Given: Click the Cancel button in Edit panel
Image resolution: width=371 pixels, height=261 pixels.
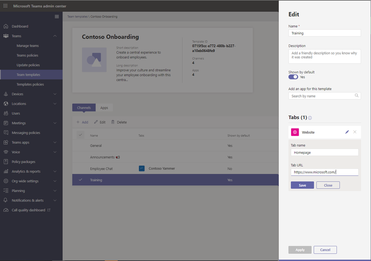Looking at the screenshot, I should (x=325, y=250).
